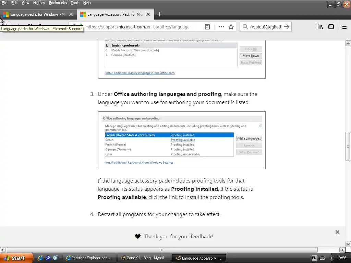Open the Edit menu

(x=14, y=3)
